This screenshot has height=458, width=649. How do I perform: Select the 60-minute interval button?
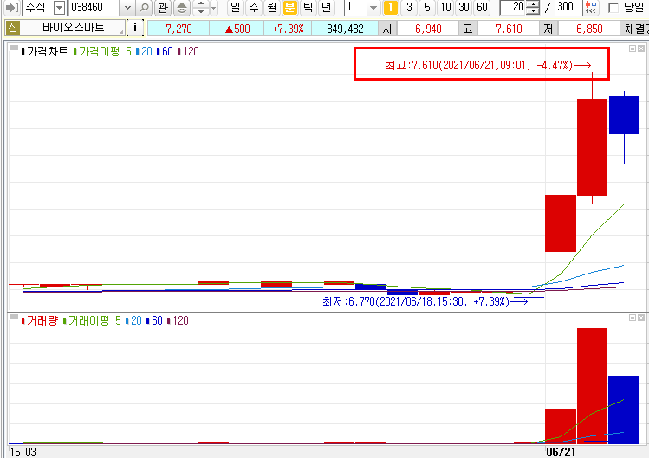point(482,8)
